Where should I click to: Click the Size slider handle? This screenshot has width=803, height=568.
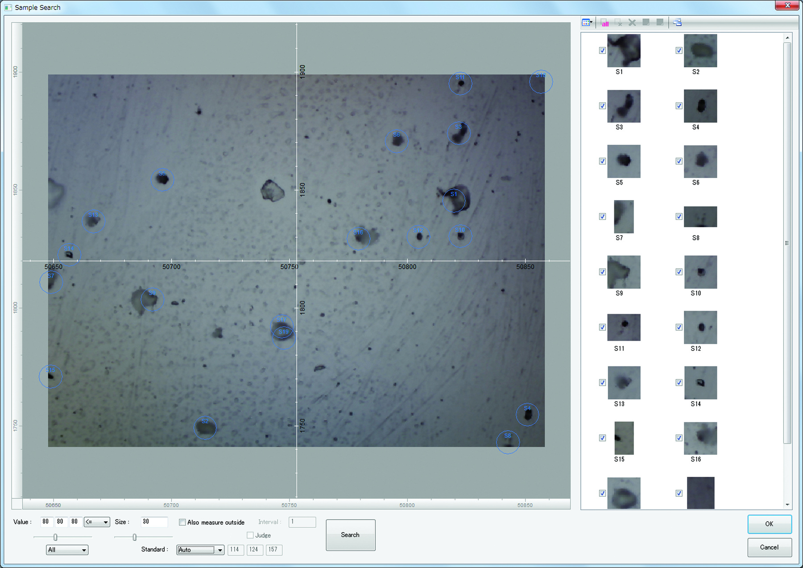[134, 537]
